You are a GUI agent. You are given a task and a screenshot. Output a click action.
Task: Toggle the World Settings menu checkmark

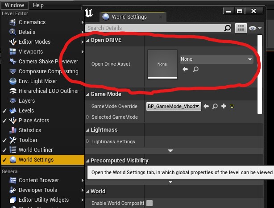pyautogui.click(x=4, y=160)
